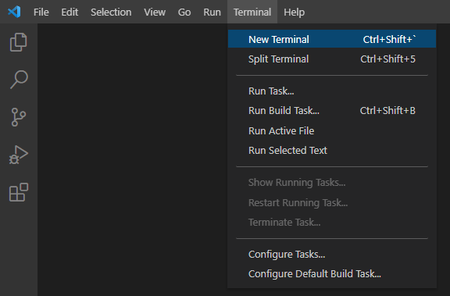
Task: Open the Edit menu
Action: point(70,12)
